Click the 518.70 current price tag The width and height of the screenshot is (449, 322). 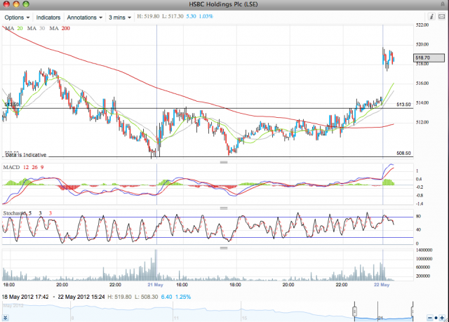pyautogui.click(x=429, y=58)
